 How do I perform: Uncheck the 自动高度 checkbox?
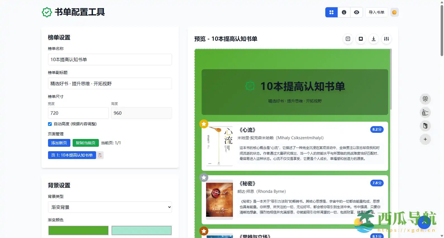(x=50, y=124)
